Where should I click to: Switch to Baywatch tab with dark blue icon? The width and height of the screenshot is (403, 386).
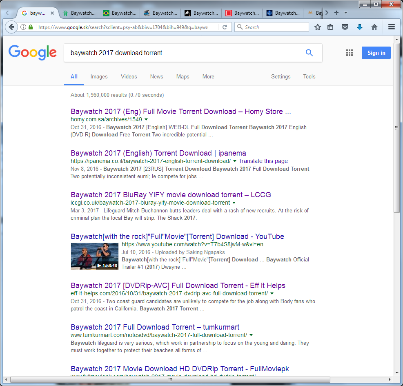click(x=283, y=13)
